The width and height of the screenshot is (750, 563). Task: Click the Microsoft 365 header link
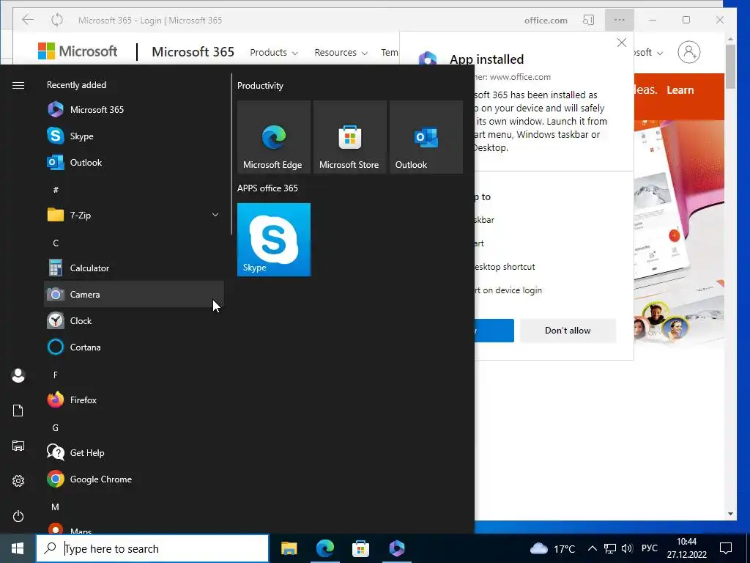(193, 52)
